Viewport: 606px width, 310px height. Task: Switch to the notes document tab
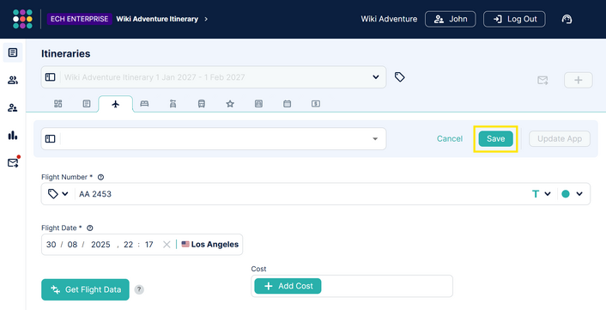coord(87,104)
